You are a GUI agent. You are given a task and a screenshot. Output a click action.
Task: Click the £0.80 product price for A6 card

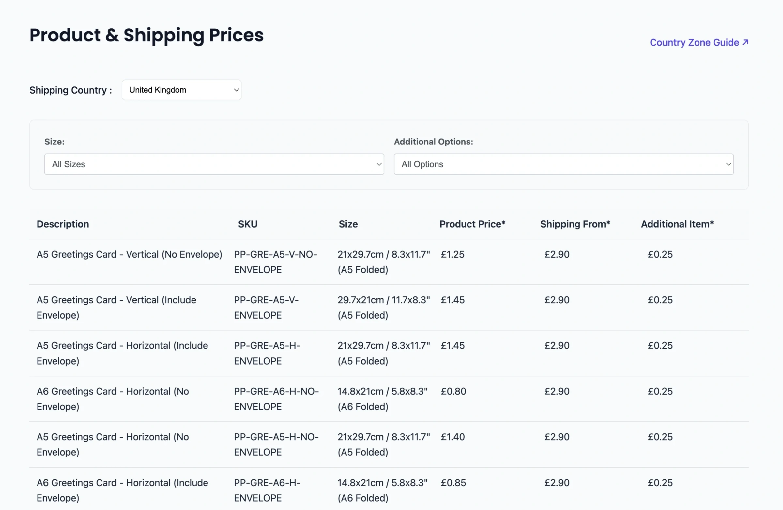pos(453,391)
